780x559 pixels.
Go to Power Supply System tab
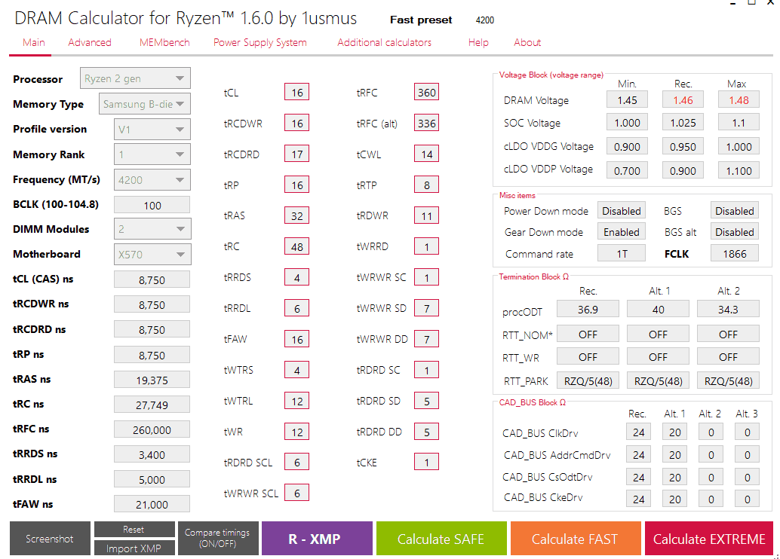(259, 43)
